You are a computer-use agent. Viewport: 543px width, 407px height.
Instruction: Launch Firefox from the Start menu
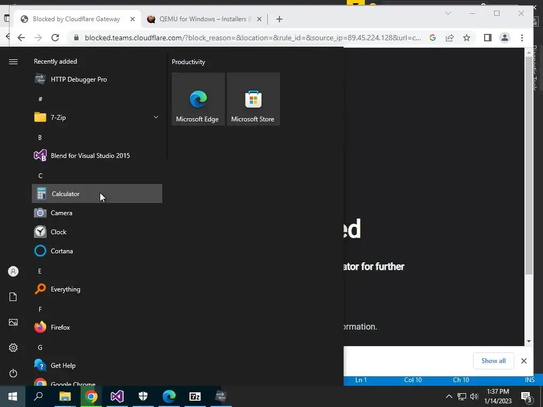pyautogui.click(x=97, y=327)
